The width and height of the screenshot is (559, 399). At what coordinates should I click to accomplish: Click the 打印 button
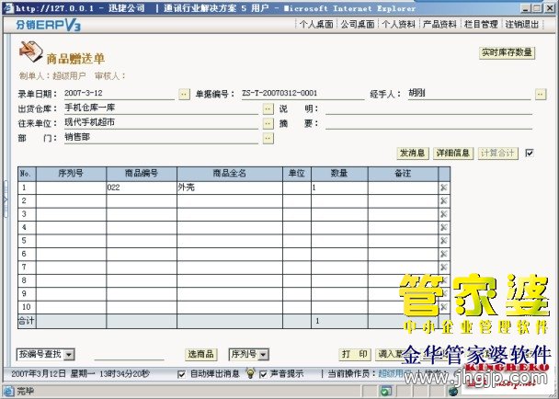coord(354,354)
